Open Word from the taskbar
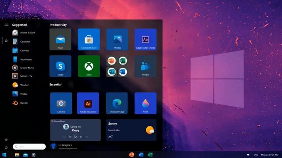282x158 pixels. point(141,154)
